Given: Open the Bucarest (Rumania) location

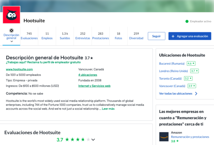Looking at the screenshot, I should coord(172,64).
